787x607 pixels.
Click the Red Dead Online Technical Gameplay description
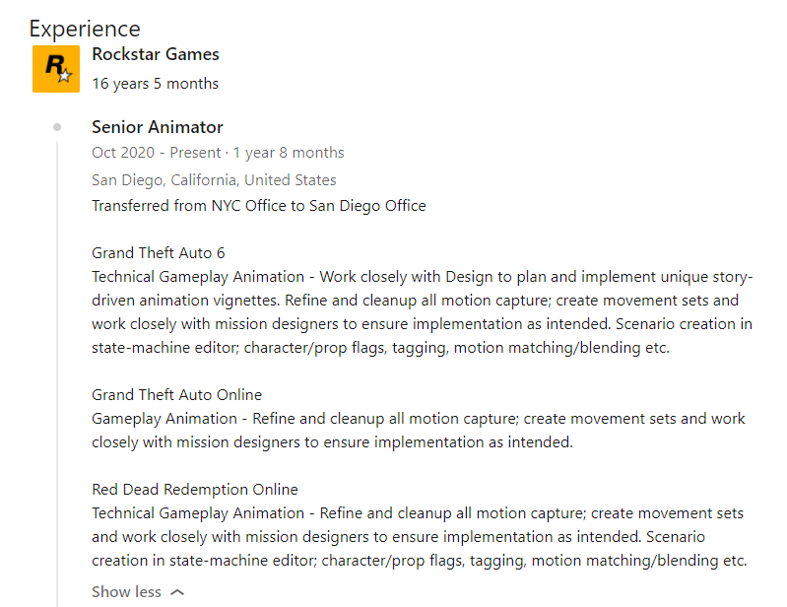point(419,537)
